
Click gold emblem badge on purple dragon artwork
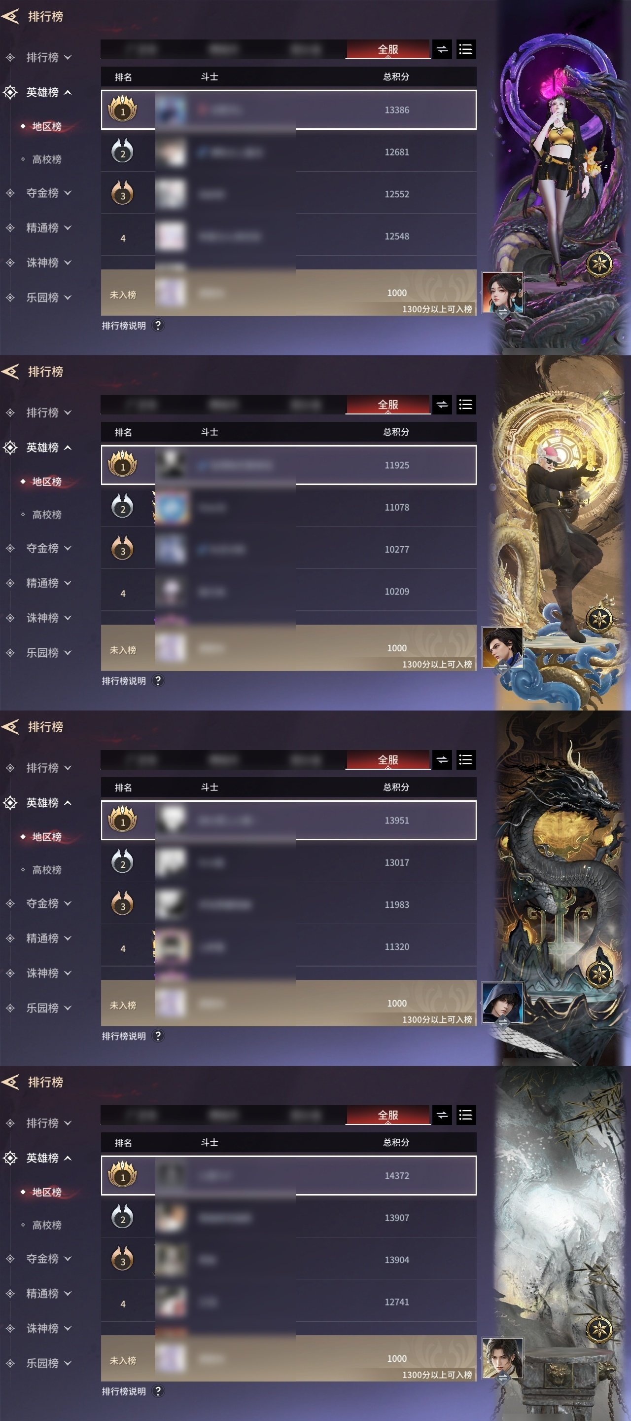[599, 263]
